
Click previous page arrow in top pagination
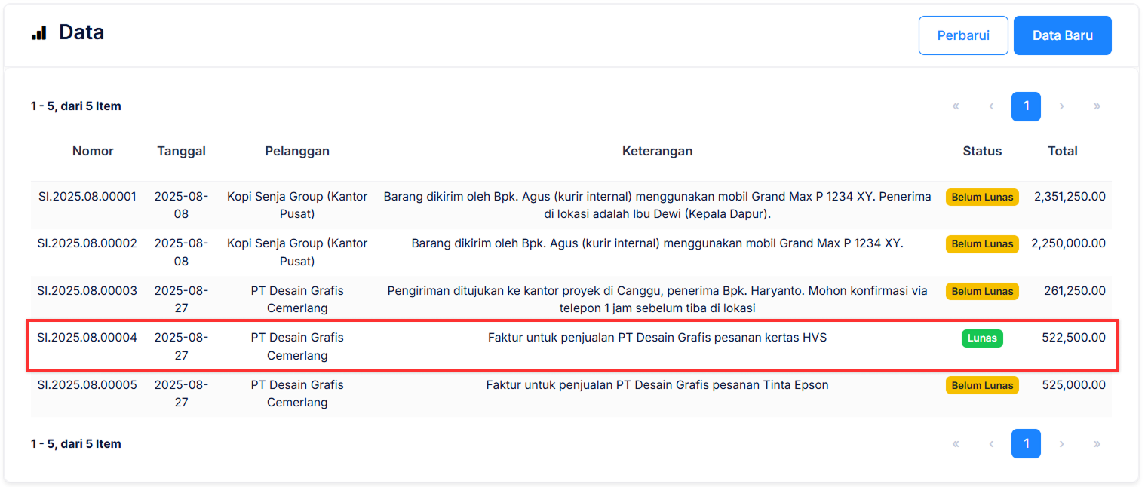click(x=991, y=106)
